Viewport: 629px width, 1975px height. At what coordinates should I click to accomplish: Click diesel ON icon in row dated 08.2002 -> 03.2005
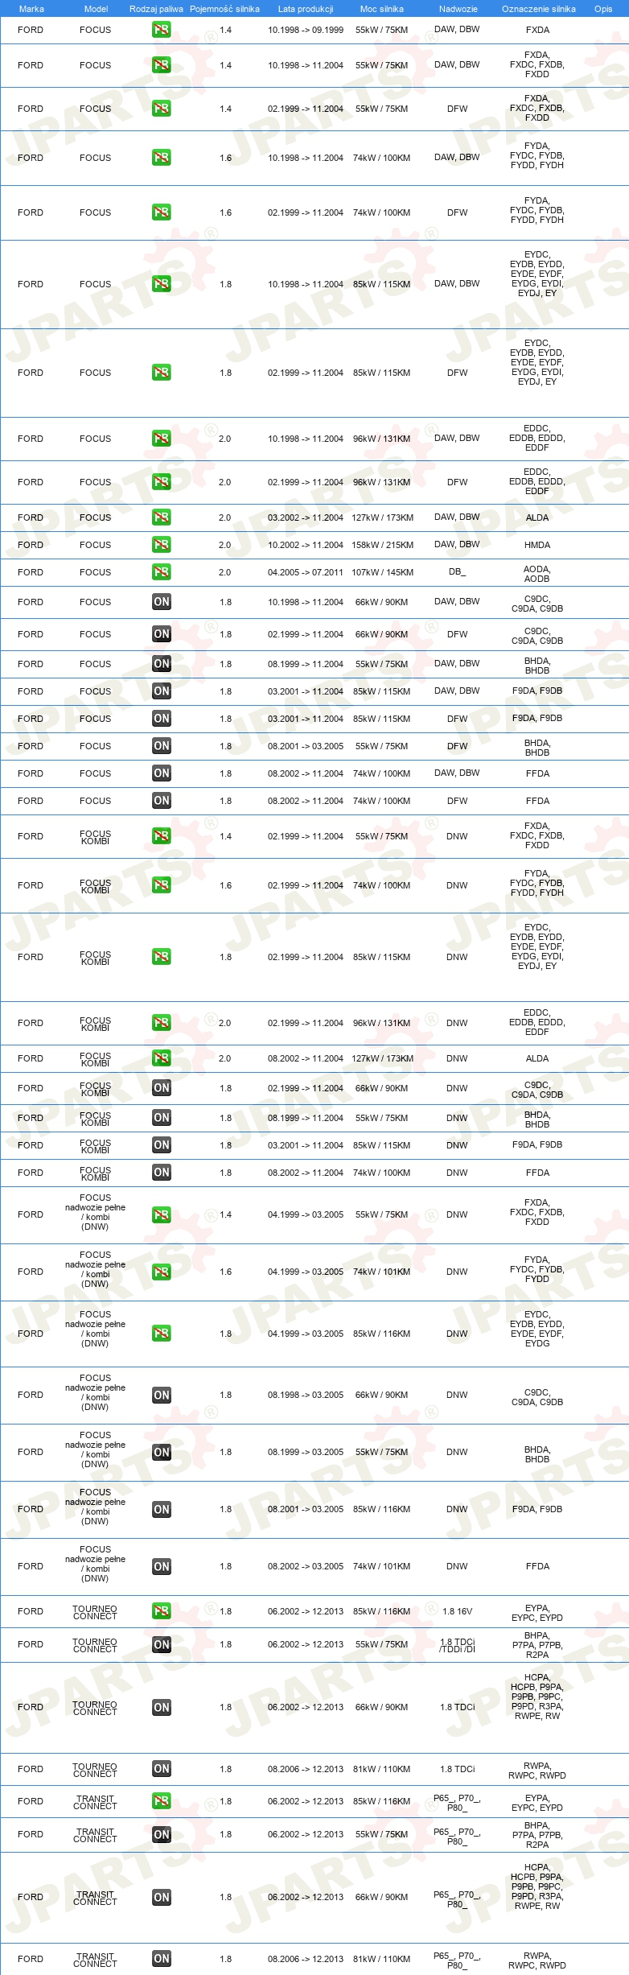coord(161,1567)
